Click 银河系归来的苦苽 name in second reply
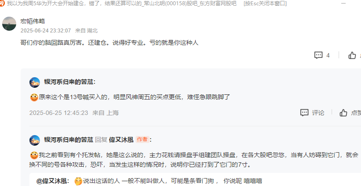This screenshot has height=186, width=361. (68, 140)
